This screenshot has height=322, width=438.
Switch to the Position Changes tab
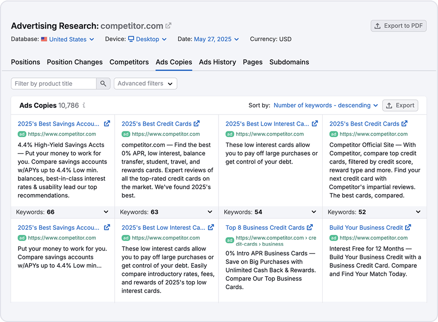tap(75, 62)
